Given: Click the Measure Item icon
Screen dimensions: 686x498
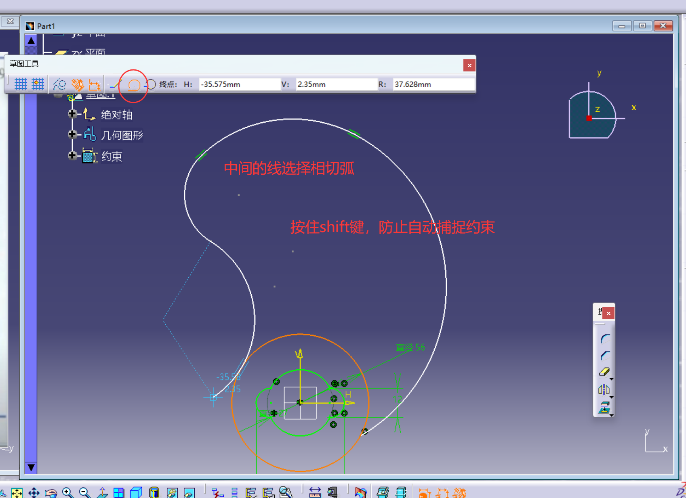Looking at the screenshot, I should coord(332,493).
